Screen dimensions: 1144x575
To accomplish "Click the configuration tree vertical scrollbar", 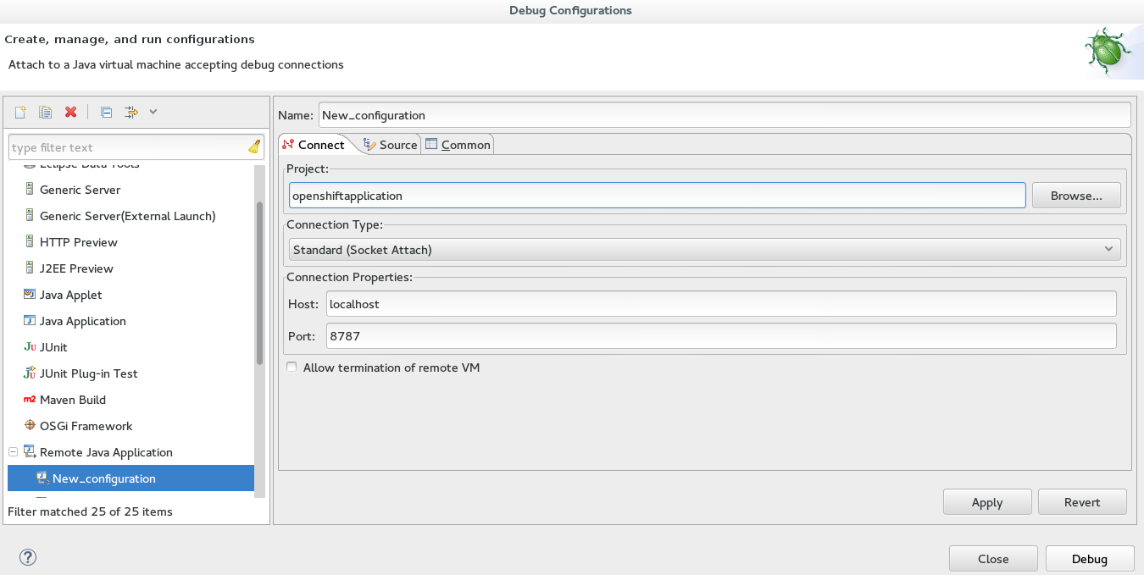I will pyautogui.click(x=259, y=284).
